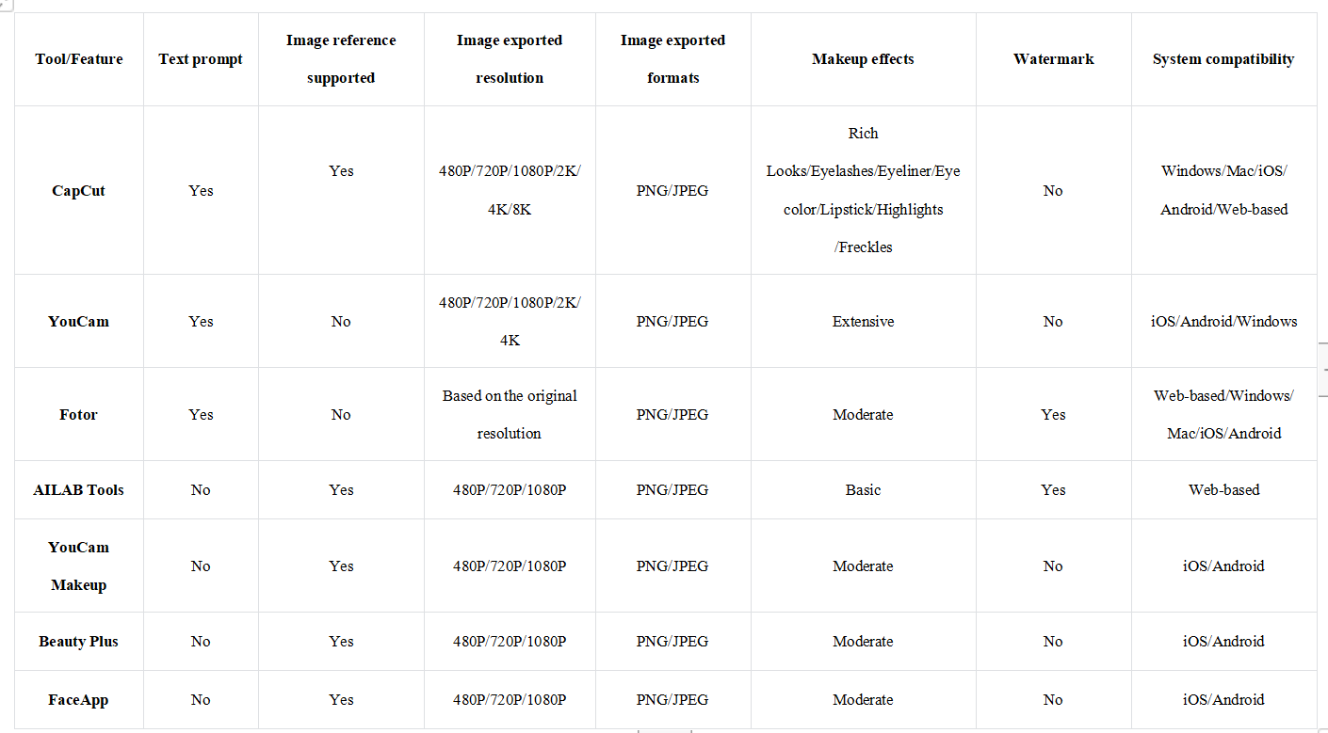Select the 'iOS/Android/Windows' compatibility cell

pyautogui.click(x=1223, y=322)
